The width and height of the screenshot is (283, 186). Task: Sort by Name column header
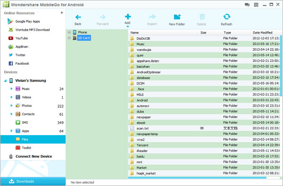(x=163, y=33)
